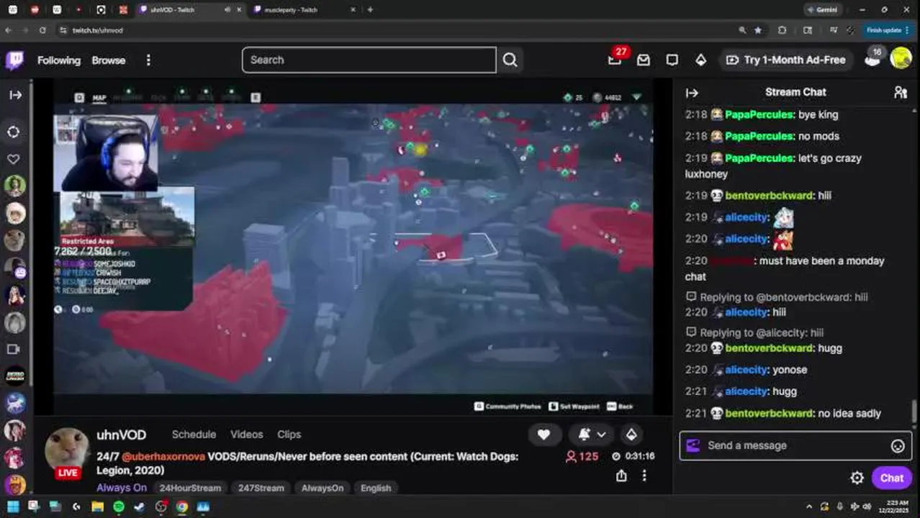Switch to the Schedule tab
The height and width of the screenshot is (518, 920).
[194, 435]
